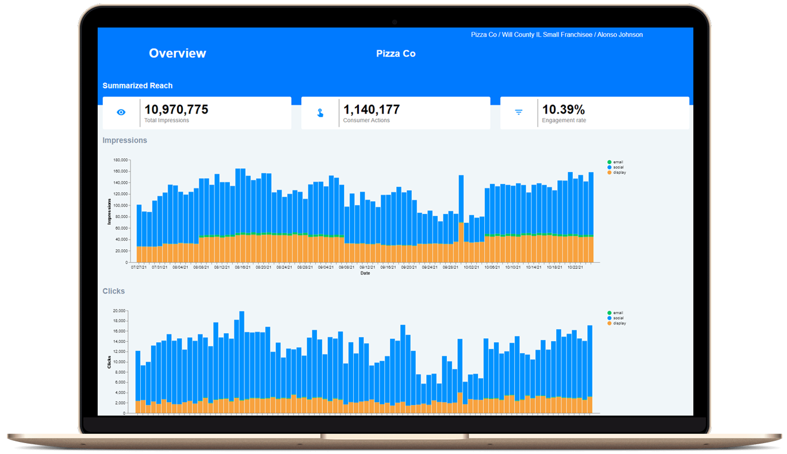Screen dimensions: 787x454
Task: Click the 180,000 tick on Impressions axis
Action: (119, 160)
